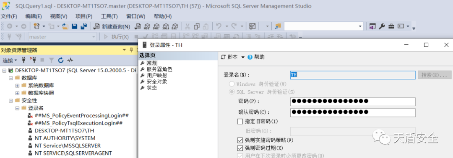Open the 脚本 dropdown arrow in dialog
This screenshot has width=453, height=158.
(243, 57)
